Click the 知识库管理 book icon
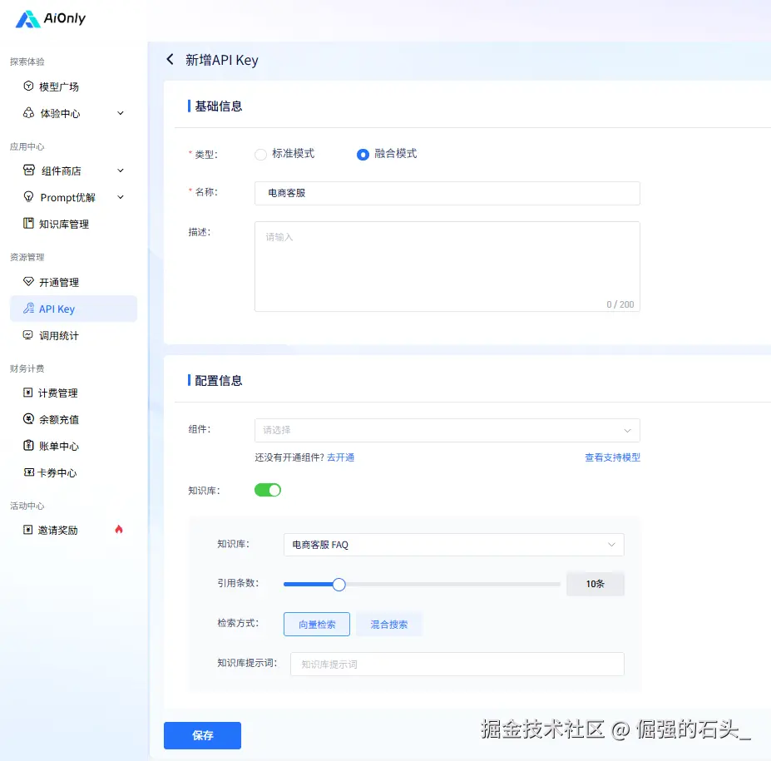Viewport: 771px width, 761px height. point(28,223)
